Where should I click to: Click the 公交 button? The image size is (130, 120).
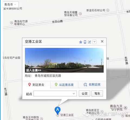[84, 93]
